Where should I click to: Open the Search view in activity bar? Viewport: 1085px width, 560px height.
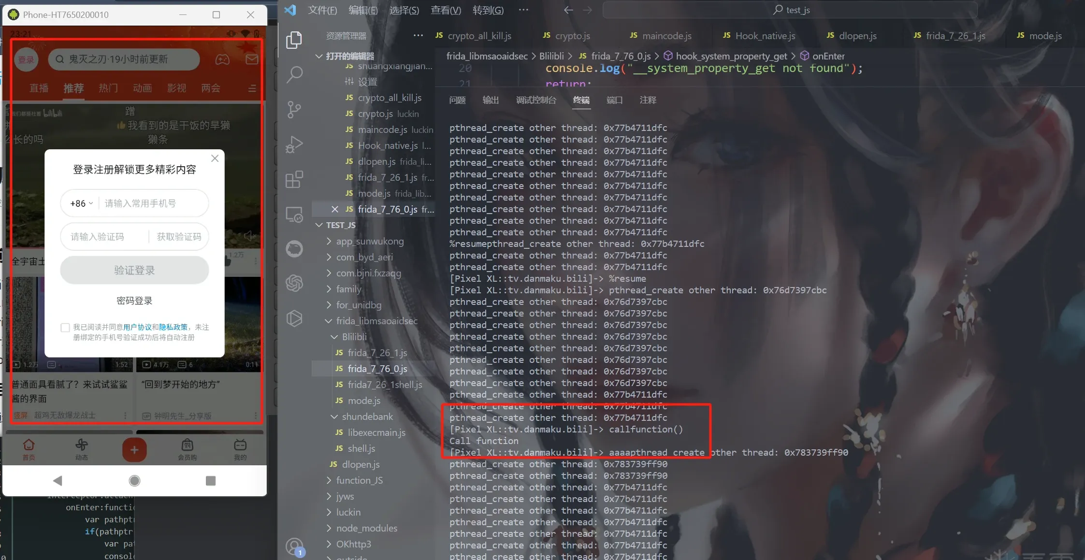tap(294, 74)
